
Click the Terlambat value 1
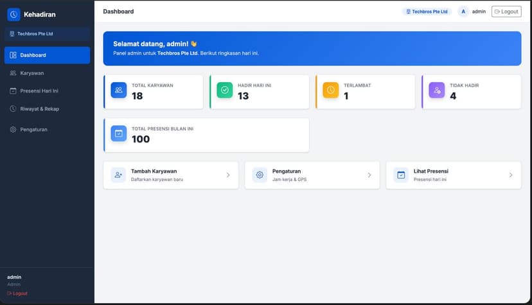click(346, 96)
